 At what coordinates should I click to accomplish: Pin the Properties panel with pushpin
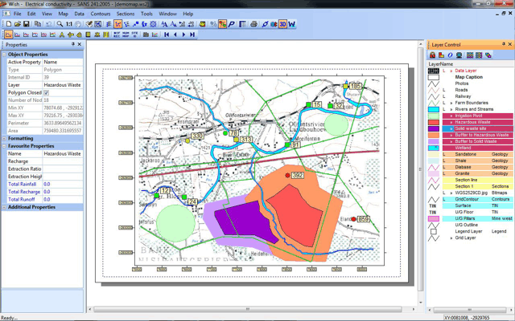(x=72, y=45)
